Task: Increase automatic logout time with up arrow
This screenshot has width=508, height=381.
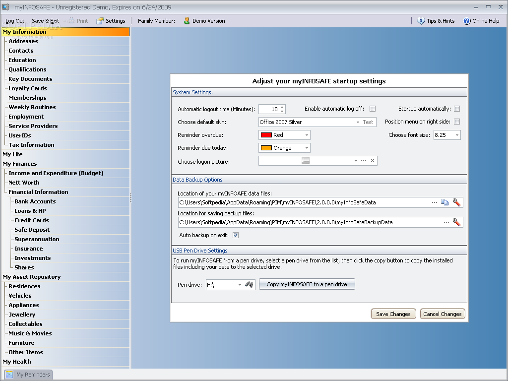Action: pos(282,107)
